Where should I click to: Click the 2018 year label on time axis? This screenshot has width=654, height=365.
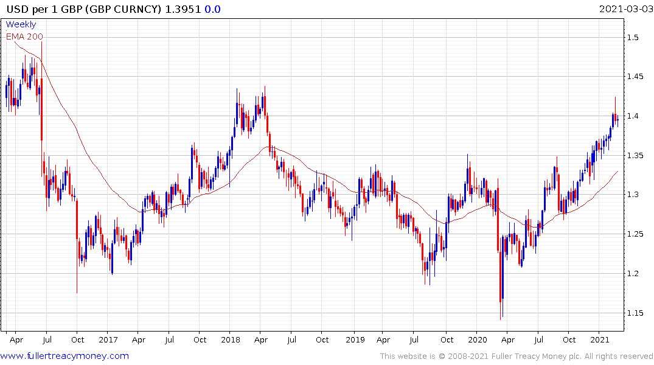pyautogui.click(x=231, y=340)
